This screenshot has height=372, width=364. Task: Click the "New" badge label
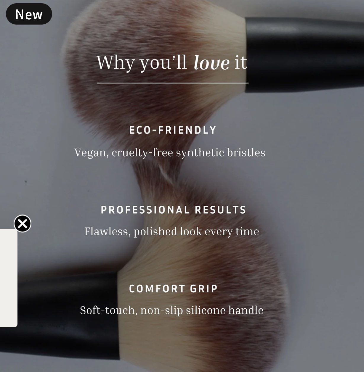[x=29, y=14]
